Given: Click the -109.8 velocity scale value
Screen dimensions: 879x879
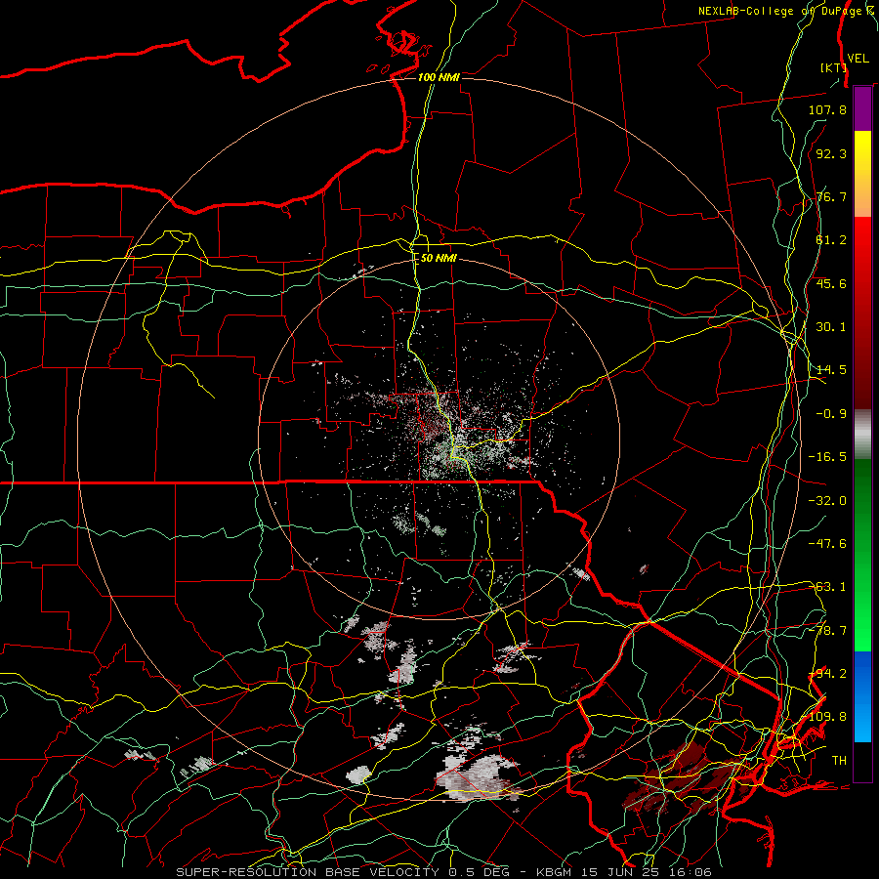Looking at the screenshot, I should 827,717.
